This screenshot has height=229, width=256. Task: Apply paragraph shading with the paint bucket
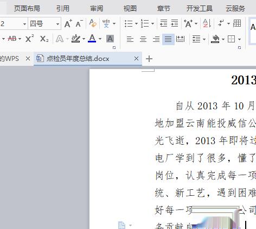pos(215,39)
